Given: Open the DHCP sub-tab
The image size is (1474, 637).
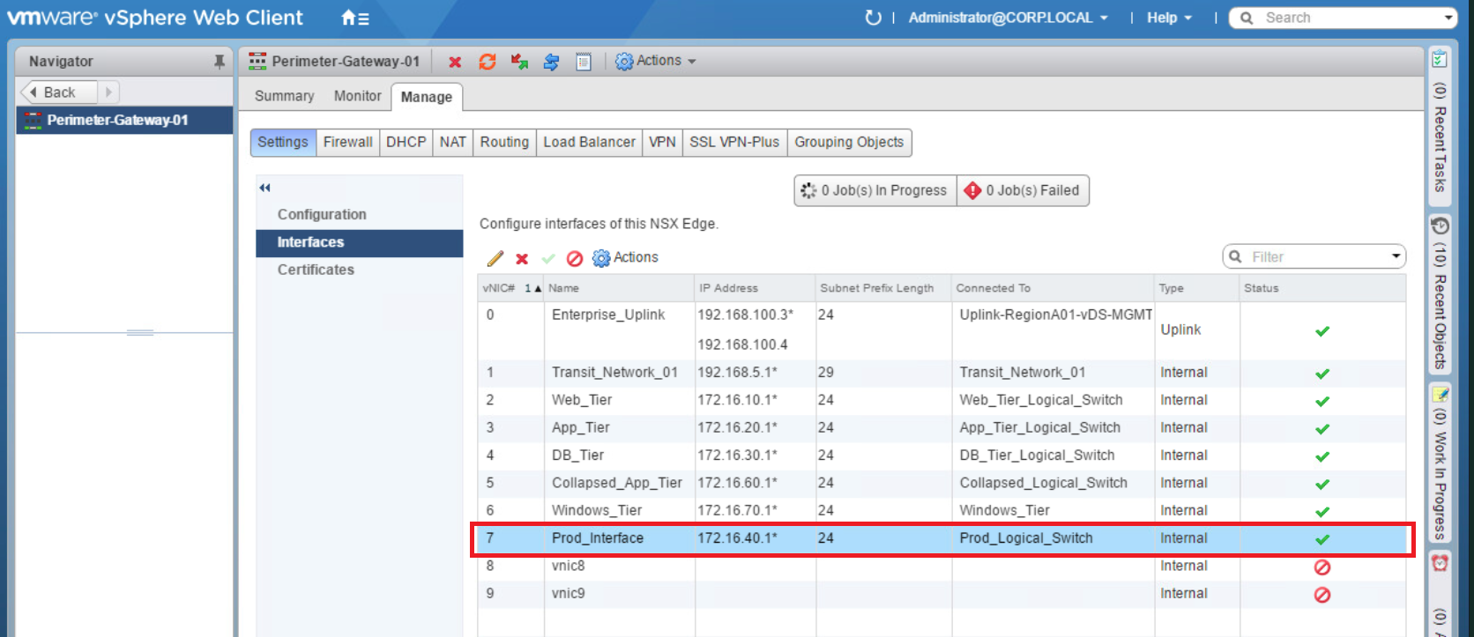Looking at the screenshot, I should point(406,142).
